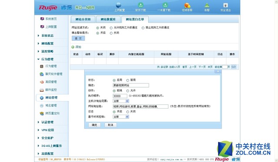278x162 pixels.
Task: Open the 上网配置 globe icon in top toolbar
Action: pyautogui.click(x=119, y=5)
